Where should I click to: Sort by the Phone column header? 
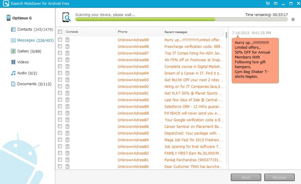122,32
